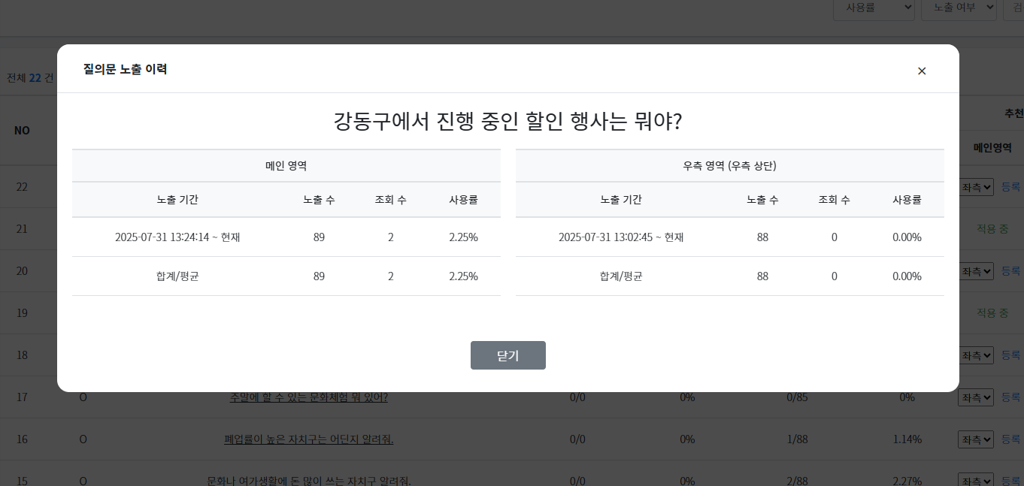Viewport: 1024px width, 486px height.
Task: Expand the 좌측 dropdown in row 18
Action: [x=976, y=355]
